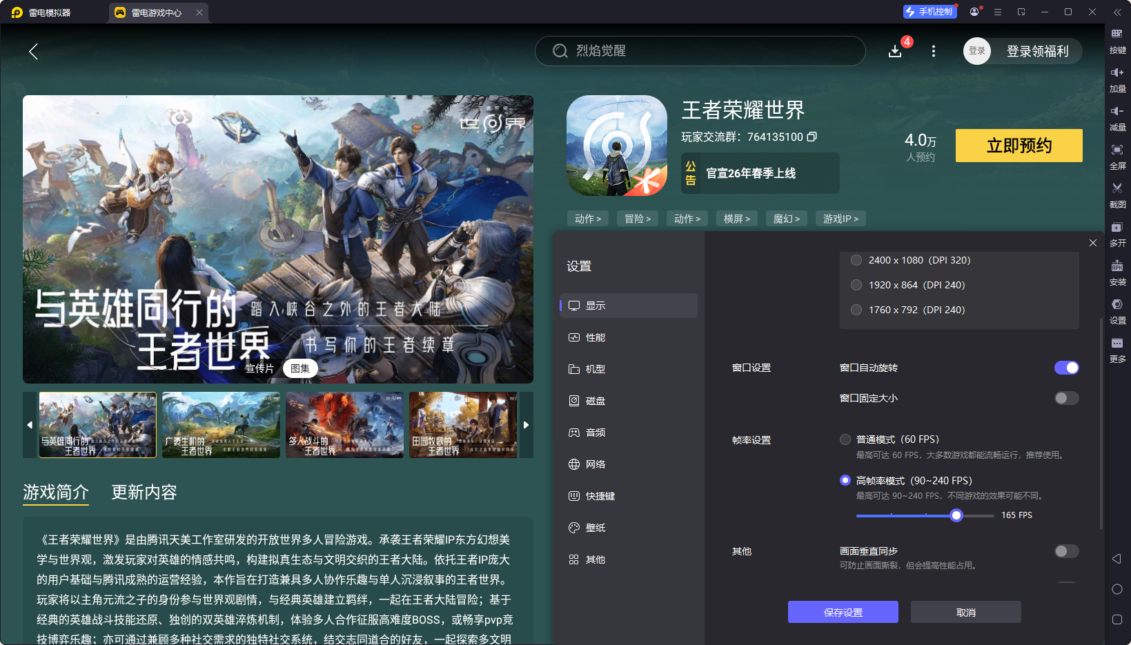Open the 按键 keymapping tool

(x=1119, y=41)
